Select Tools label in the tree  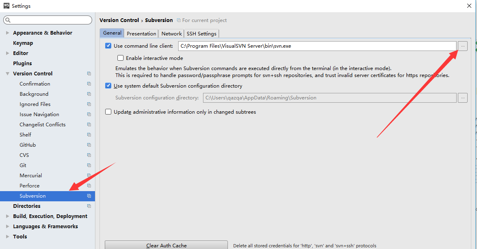click(20, 236)
